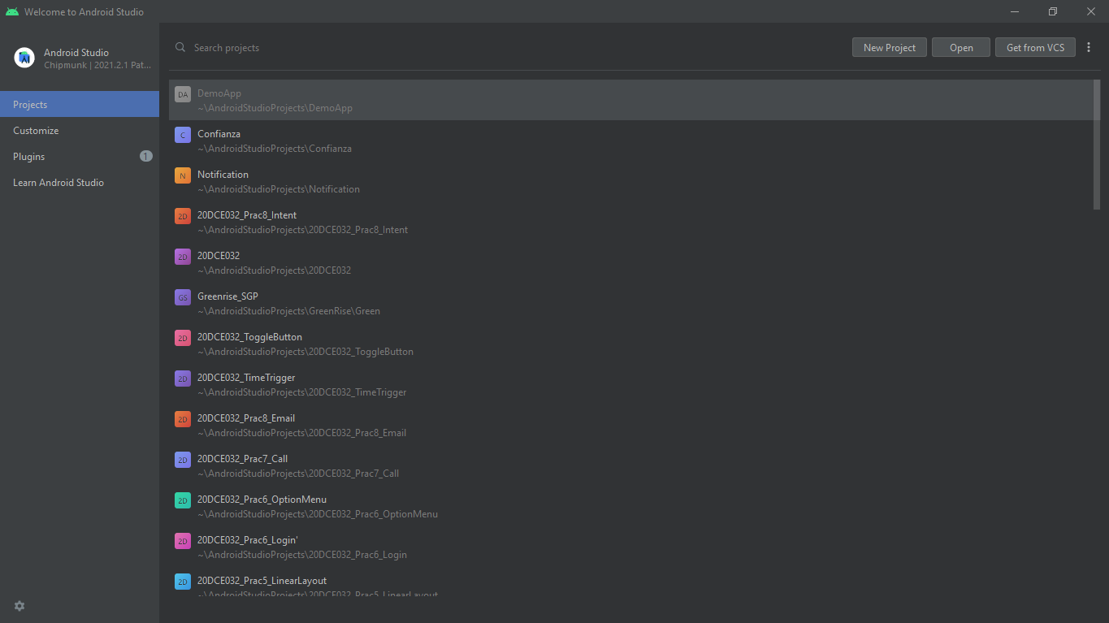
Task: Click the Android icon in title bar
Action: 11,11
